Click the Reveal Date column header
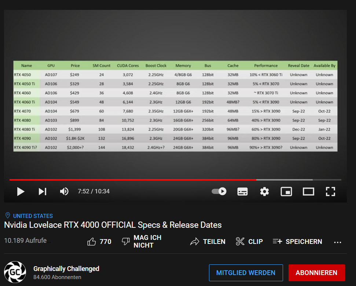 [298, 66]
